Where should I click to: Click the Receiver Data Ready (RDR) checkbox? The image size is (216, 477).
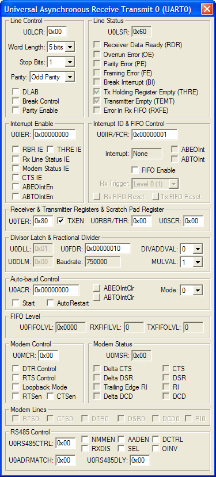click(97, 45)
